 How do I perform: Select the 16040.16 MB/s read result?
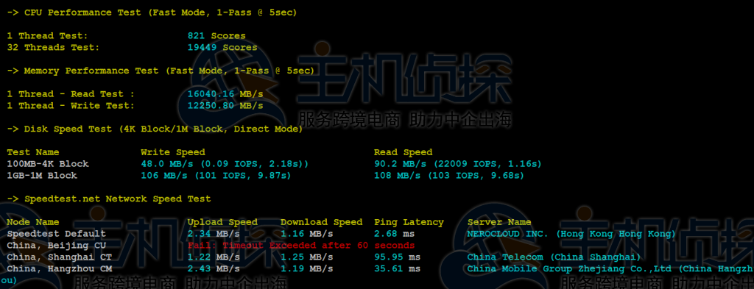[225, 94]
